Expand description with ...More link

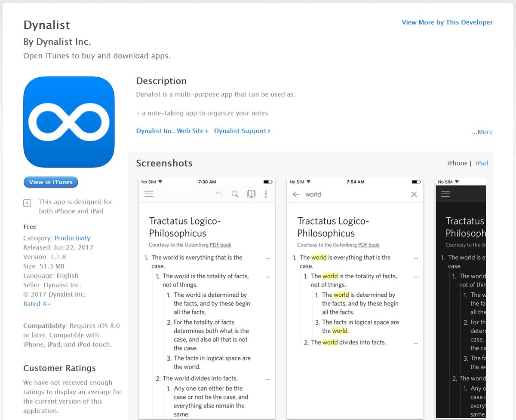[482, 132]
